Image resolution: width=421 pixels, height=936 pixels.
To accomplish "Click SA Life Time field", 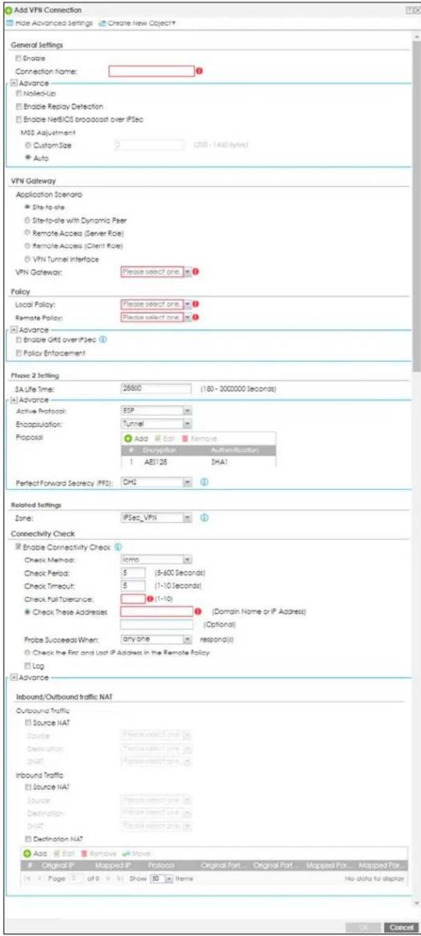I will 156,389.
